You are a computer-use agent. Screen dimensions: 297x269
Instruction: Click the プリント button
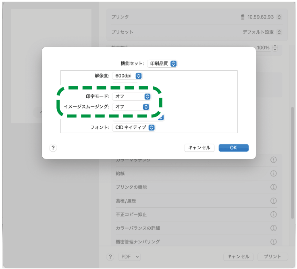coord(273,257)
